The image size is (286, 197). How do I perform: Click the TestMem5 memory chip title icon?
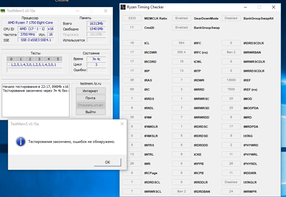pyautogui.click(x=3, y=11)
